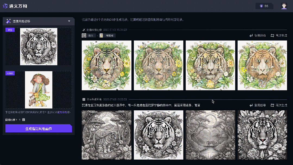Open grayscale standing tiger forest image
Image resolution: width=293 pixels, height=165 pixels.
[x=106, y=135]
